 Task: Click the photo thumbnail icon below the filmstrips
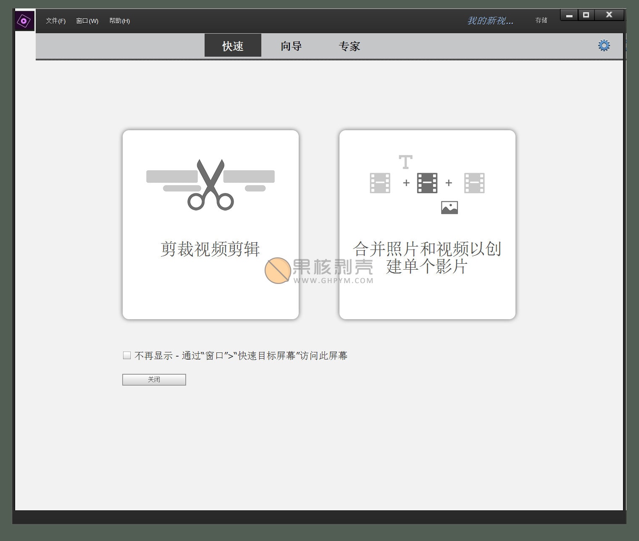point(450,207)
